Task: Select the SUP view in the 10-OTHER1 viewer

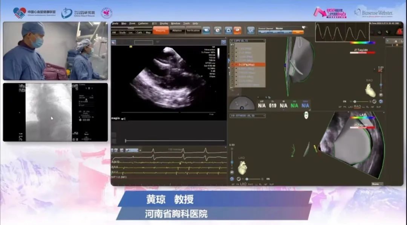Action: 271,184
